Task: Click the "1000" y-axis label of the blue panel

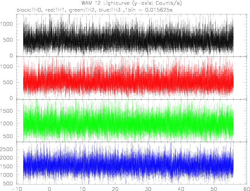Action: click(7, 175)
